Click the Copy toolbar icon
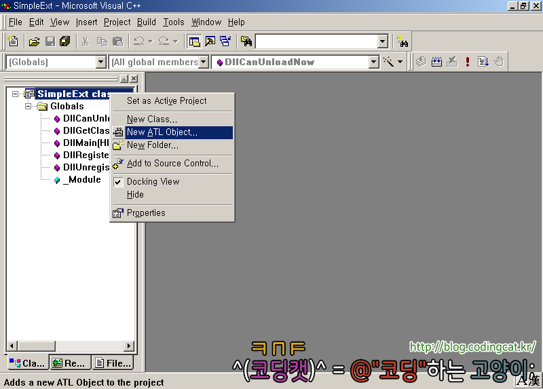 [x=102, y=41]
